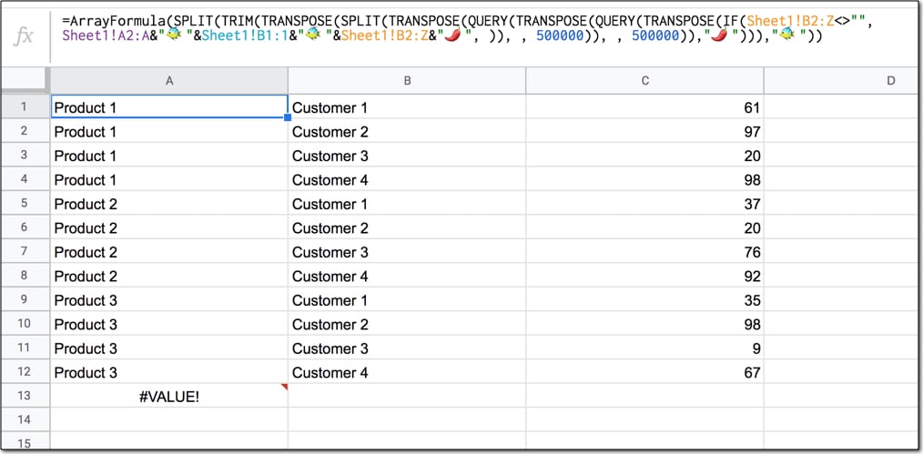Click Customer 1 in row 9
The image size is (923, 454).
tap(330, 301)
